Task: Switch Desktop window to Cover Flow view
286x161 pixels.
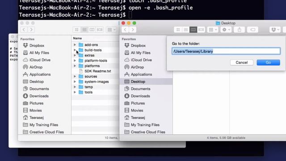Action: 201,30
